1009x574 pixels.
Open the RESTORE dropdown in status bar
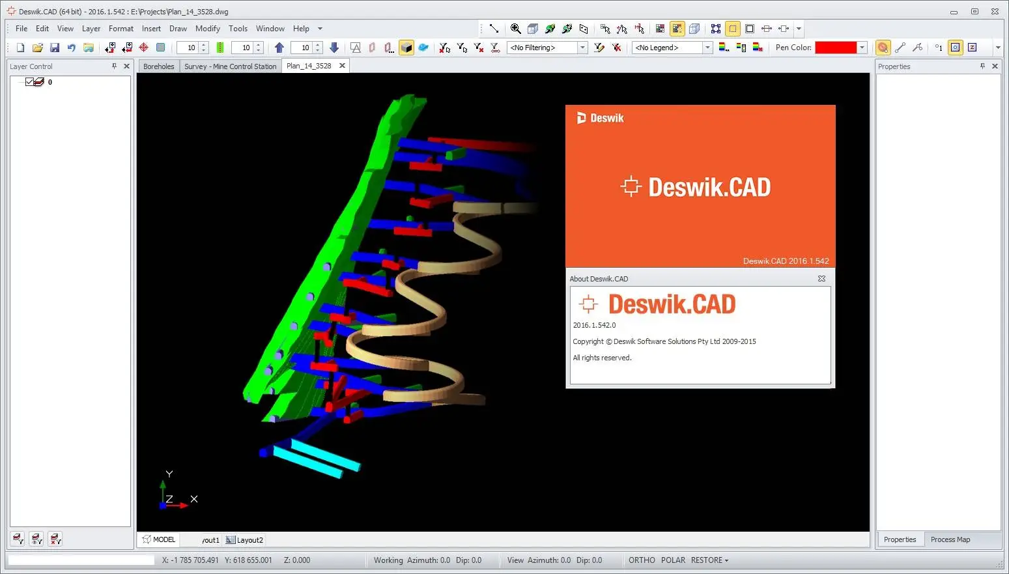[x=710, y=560]
